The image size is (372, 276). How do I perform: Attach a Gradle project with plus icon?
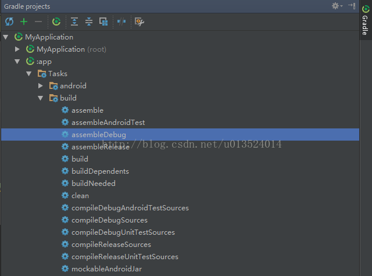pyautogui.click(x=24, y=21)
